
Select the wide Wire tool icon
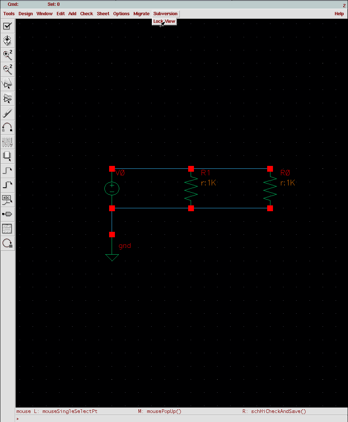(x=7, y=185)
